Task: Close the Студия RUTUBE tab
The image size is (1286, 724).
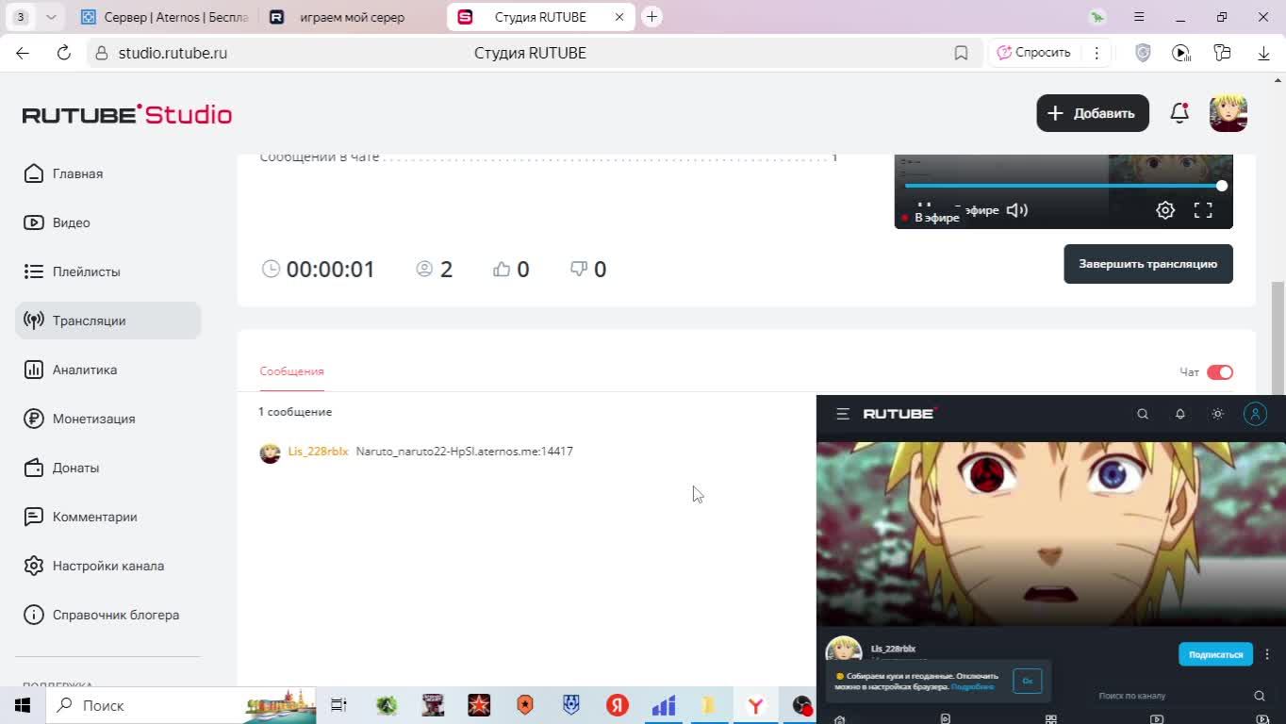Action: 619,17
